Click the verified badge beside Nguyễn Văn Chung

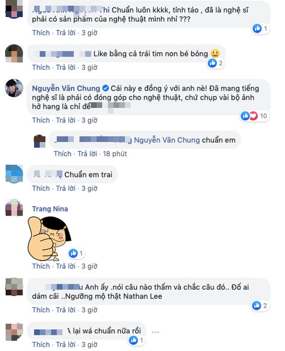click(x=105, y=88)
